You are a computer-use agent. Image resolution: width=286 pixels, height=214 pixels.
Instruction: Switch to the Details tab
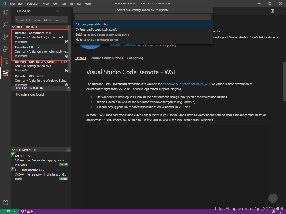(x=81, y=58)
